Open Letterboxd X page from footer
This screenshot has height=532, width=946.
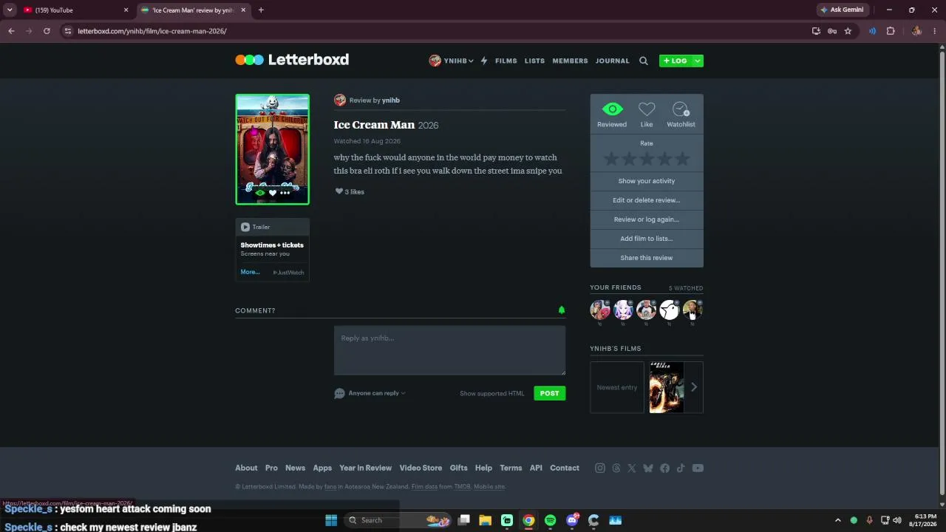pyautogui.click(x=632, y=468)
